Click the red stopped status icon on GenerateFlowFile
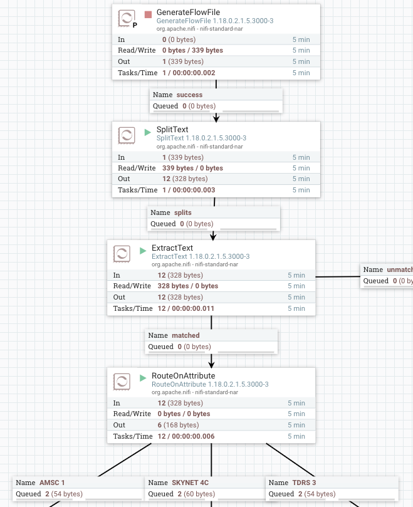The height and width of the screenshot is (507, 413). (148, 14)
